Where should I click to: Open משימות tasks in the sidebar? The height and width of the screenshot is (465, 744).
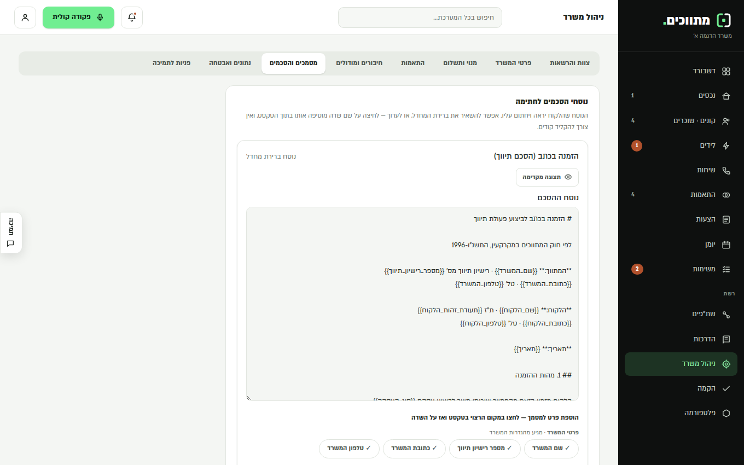click(x=681, y=269)
